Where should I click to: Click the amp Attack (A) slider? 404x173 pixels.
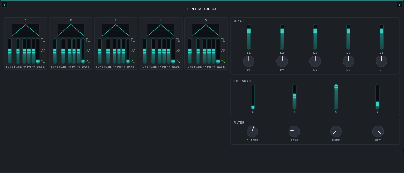(253, 97)
